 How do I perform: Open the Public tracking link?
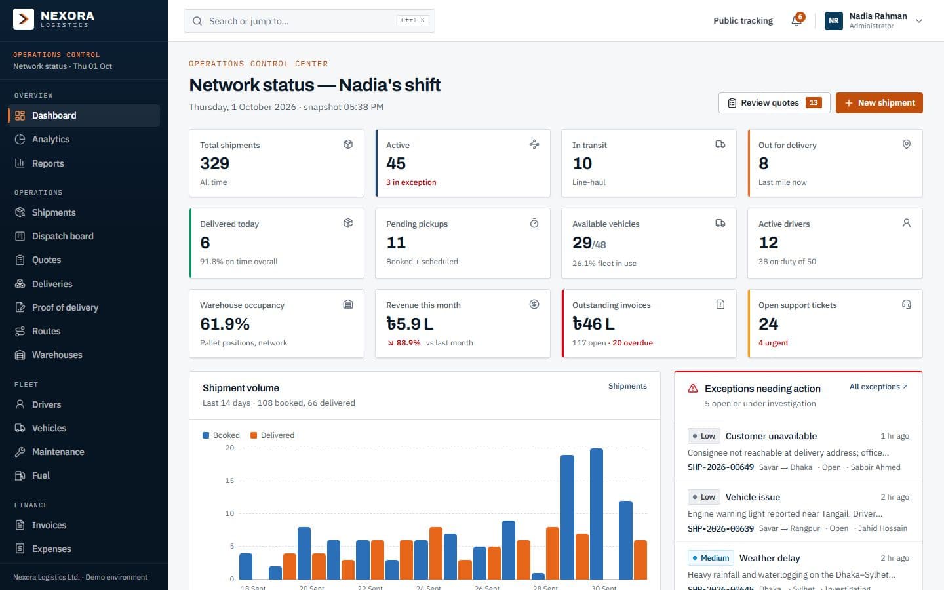[743, 21]
